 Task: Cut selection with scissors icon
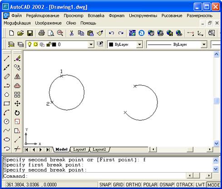[x=72, y=33]
